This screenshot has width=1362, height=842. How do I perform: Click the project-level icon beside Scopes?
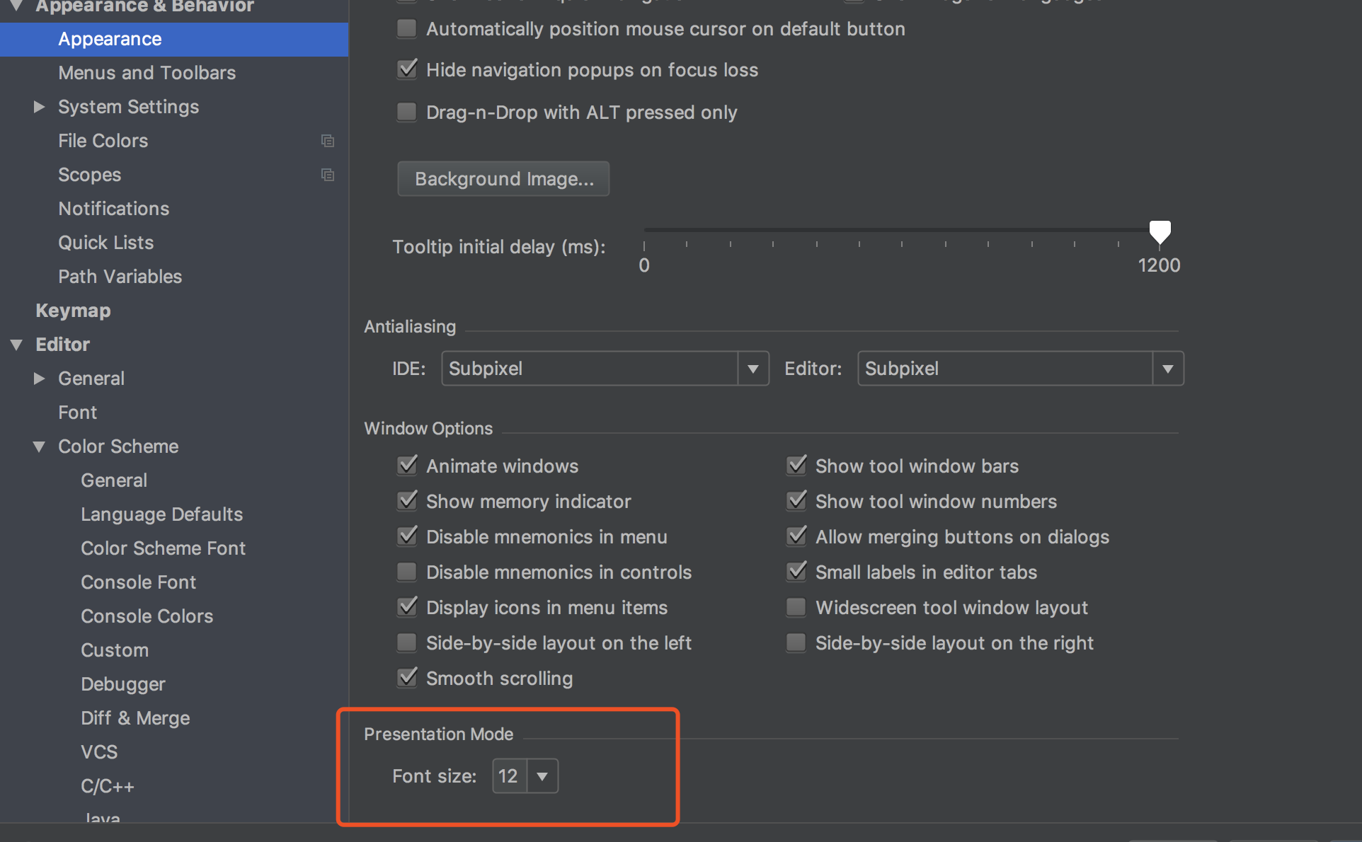pyautogui.click(x=327, y=175)
